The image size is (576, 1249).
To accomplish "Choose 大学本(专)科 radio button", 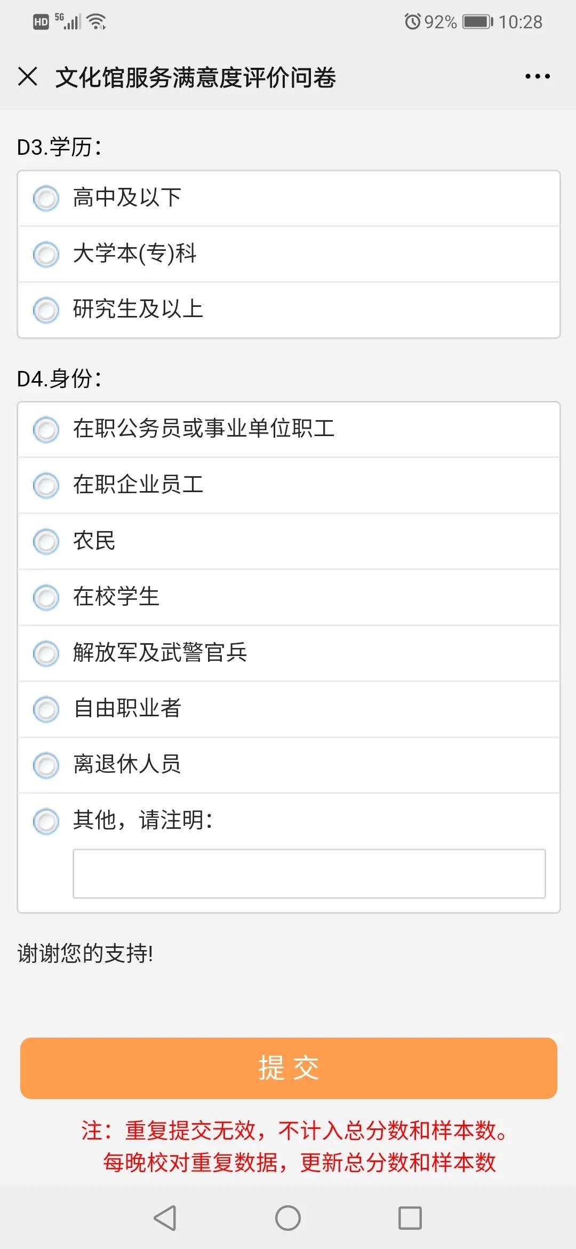I will (46, 254).
